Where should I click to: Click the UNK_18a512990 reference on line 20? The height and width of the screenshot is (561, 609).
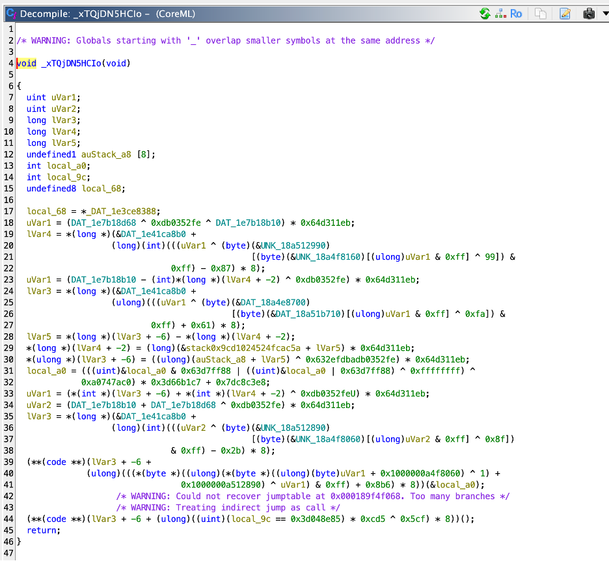(x=295, y=245)
